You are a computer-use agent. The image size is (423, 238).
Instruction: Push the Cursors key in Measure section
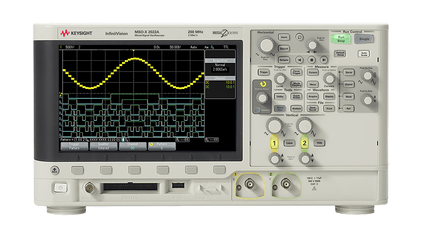tap(312, 72)
